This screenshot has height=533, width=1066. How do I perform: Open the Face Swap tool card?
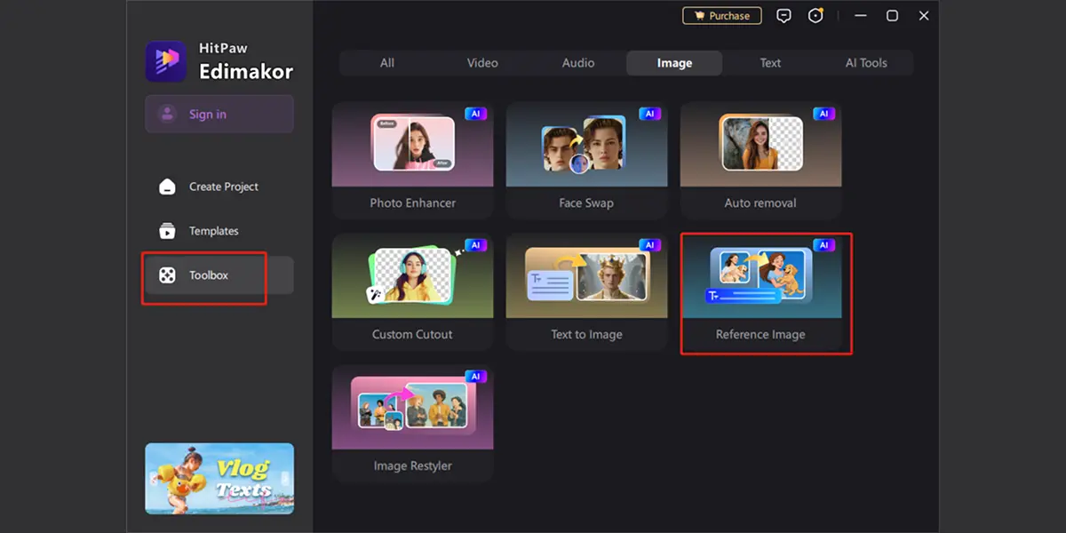(586, 160)
